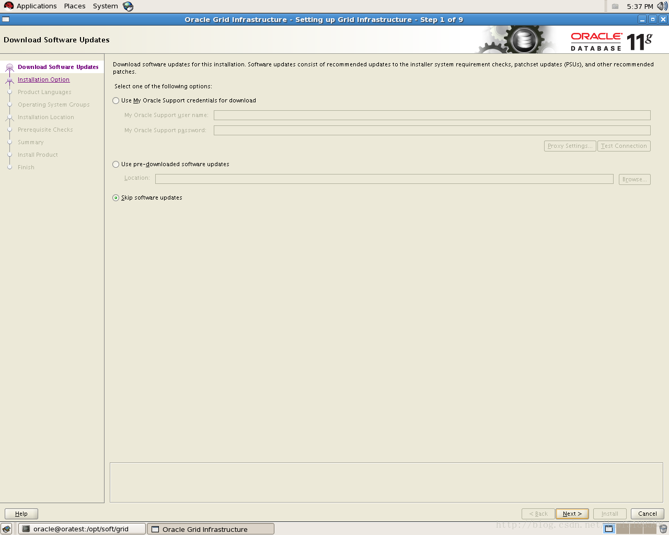Click the trash icon in bottom panel

[663, 529]
